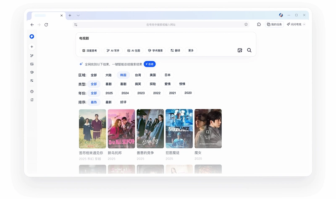Bookmark page with the star icon
This screenshot has width=336, height=199.
point(246,24)
